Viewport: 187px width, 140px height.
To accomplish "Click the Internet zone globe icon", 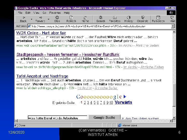I will pyautogui.click(x=120, y=125).
